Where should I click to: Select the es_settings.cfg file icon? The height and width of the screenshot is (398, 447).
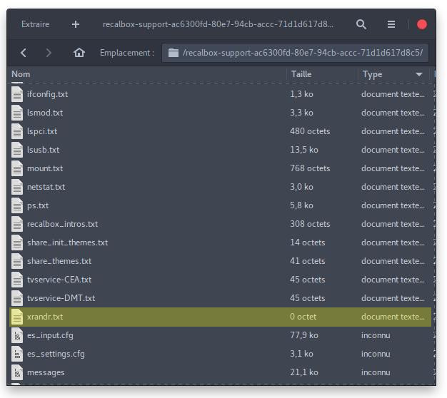click(17, 354)
